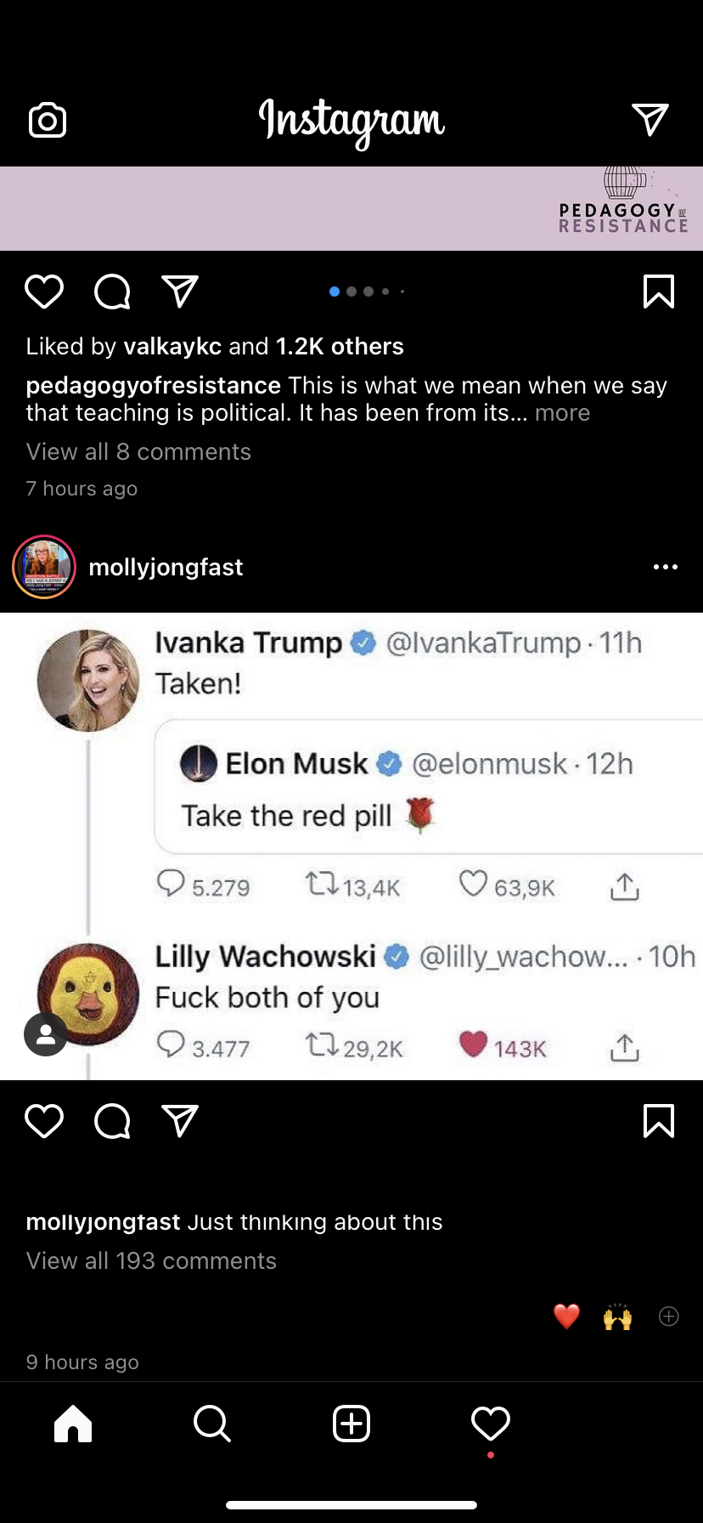Screen dimensions: 703x1523
Task: Share the mollyjongfast post via paper plane
Action: 180,1121
